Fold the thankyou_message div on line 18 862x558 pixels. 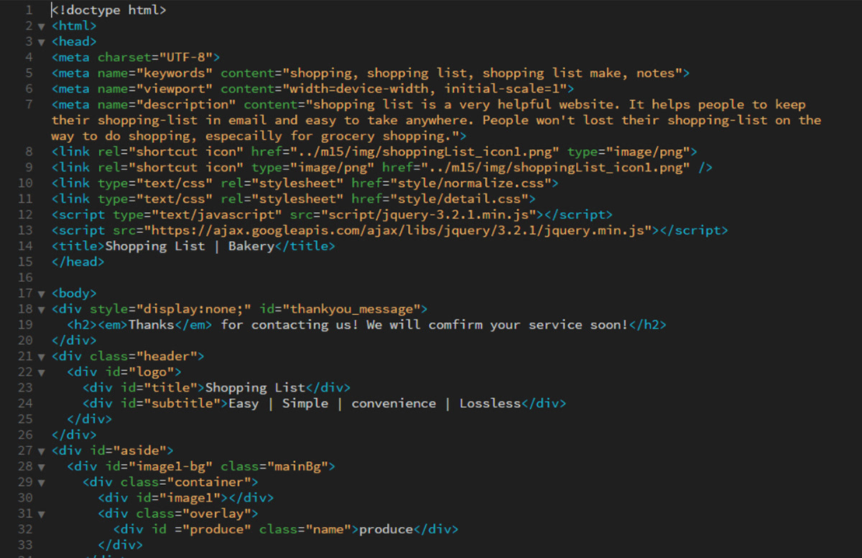(x=42, y=309)
